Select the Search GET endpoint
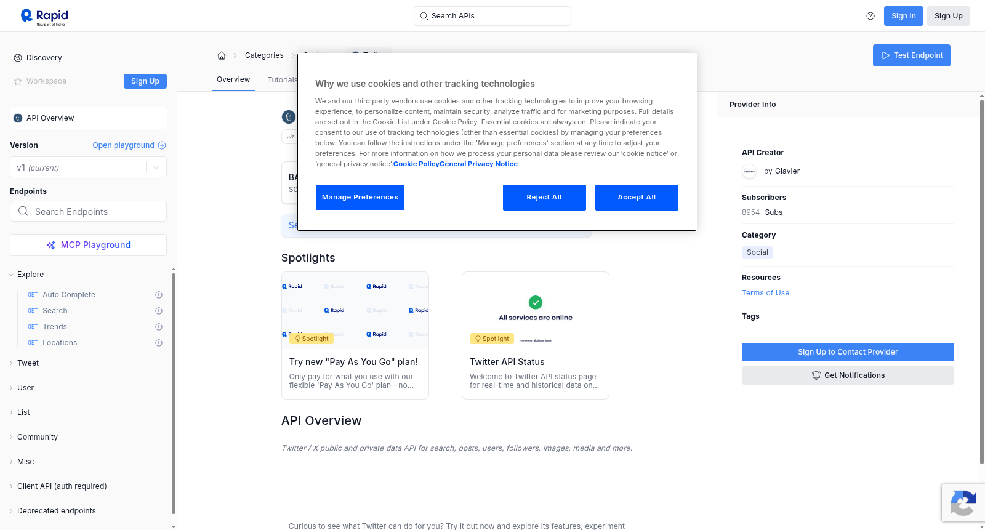 click(55, 311)
